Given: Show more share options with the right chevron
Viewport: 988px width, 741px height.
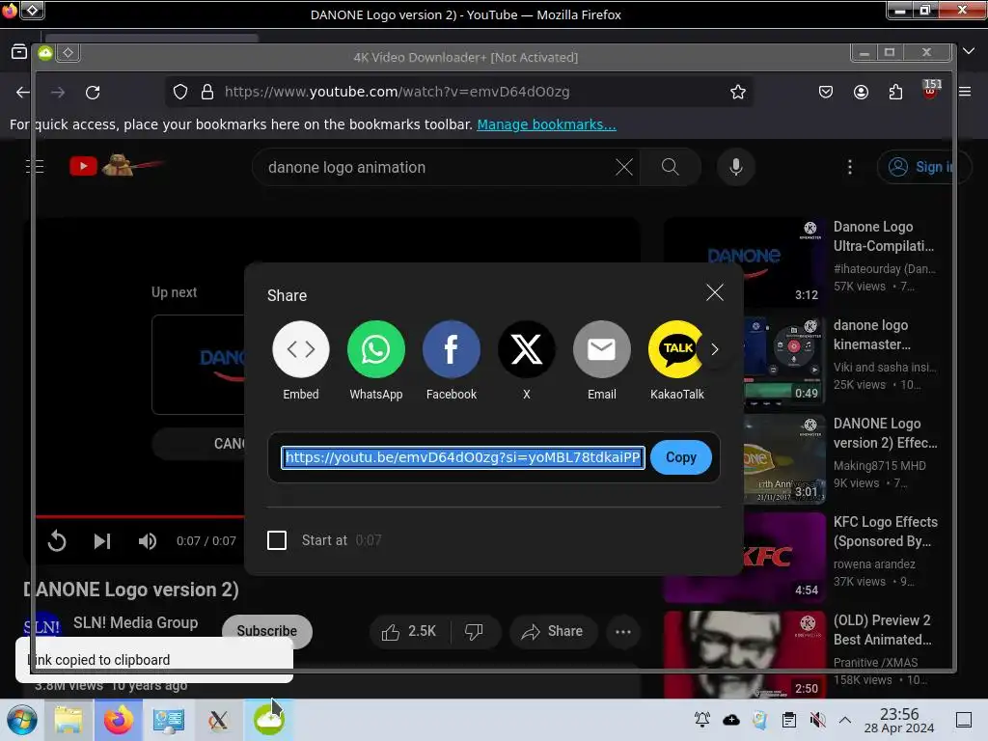Looking at the screenshot, I should pos(715,349).
